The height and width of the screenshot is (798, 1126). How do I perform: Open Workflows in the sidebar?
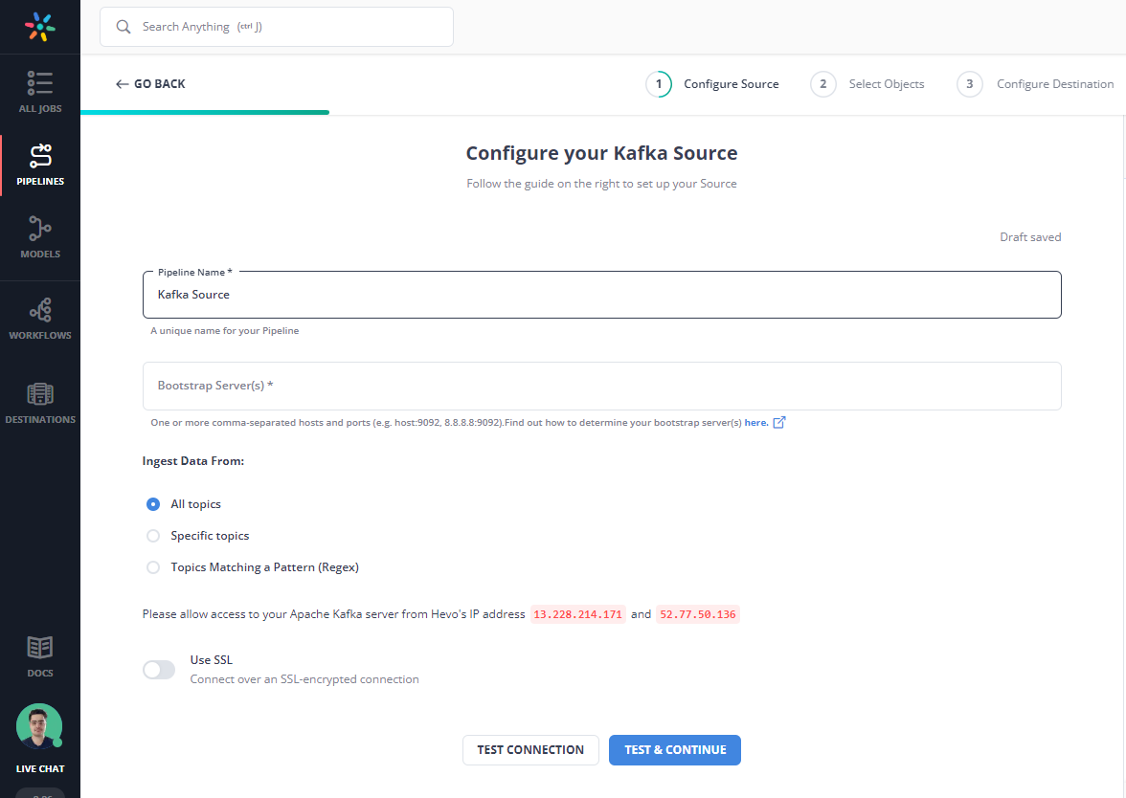click(x=40, y=319)
